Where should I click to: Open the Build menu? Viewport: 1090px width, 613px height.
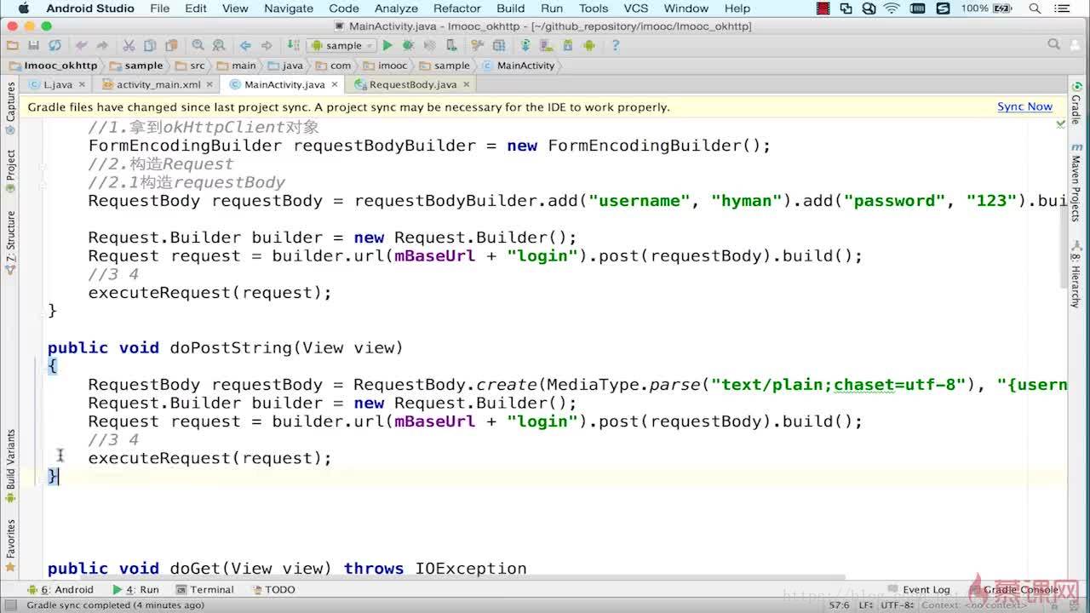click(511, 9)
